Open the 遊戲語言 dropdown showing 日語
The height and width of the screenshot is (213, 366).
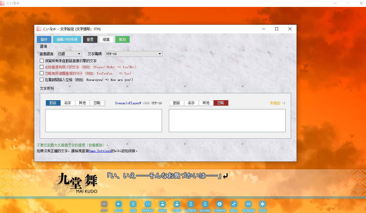[69, 54]
